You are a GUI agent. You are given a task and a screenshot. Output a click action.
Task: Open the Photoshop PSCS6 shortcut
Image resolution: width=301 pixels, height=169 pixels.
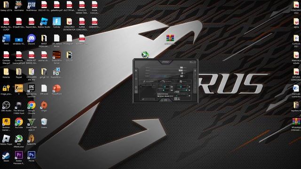(32, 156)
